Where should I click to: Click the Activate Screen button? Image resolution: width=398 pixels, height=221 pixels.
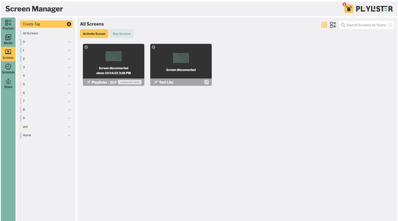94,34
